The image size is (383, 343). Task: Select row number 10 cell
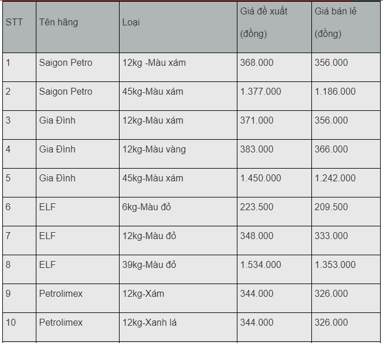19,327
